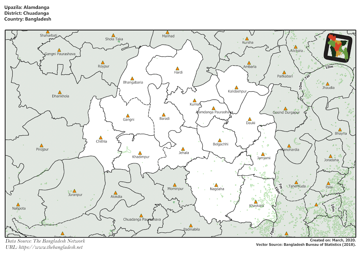
Task: Select the Jamjami place marker
Action: point(263,153)
